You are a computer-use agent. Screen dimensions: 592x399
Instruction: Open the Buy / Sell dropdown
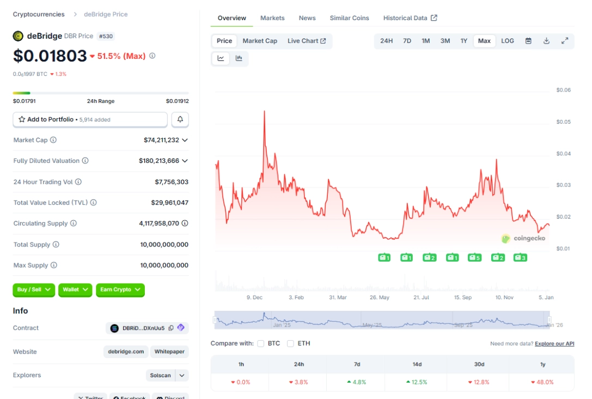pos(34,289)
